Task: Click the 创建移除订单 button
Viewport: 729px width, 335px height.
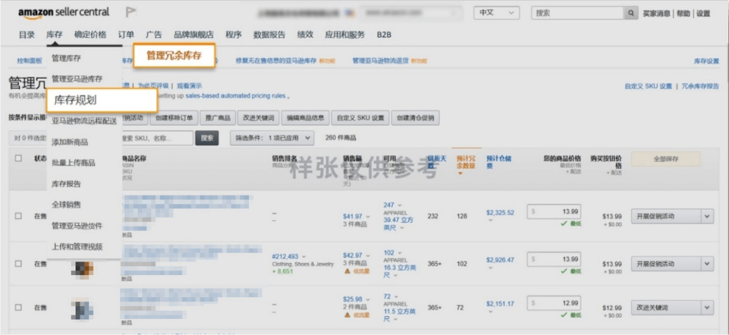Action: coord(174,118)
